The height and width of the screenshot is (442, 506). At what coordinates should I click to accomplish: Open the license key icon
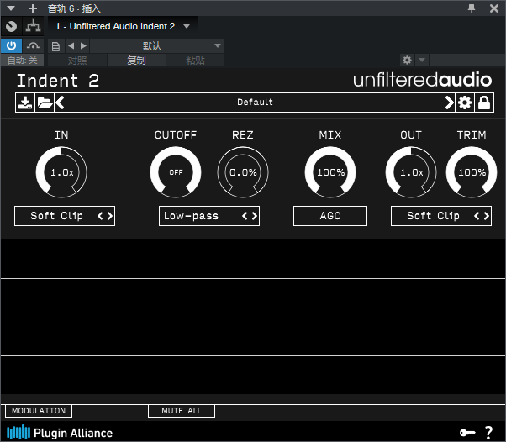(x=467, y=433)
